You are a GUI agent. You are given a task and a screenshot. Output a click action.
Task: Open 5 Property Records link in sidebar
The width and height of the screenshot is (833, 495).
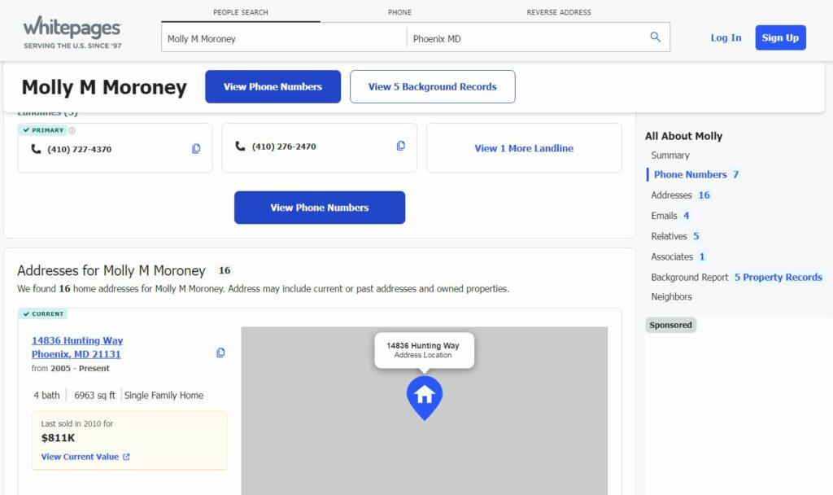tap(778, 278)
